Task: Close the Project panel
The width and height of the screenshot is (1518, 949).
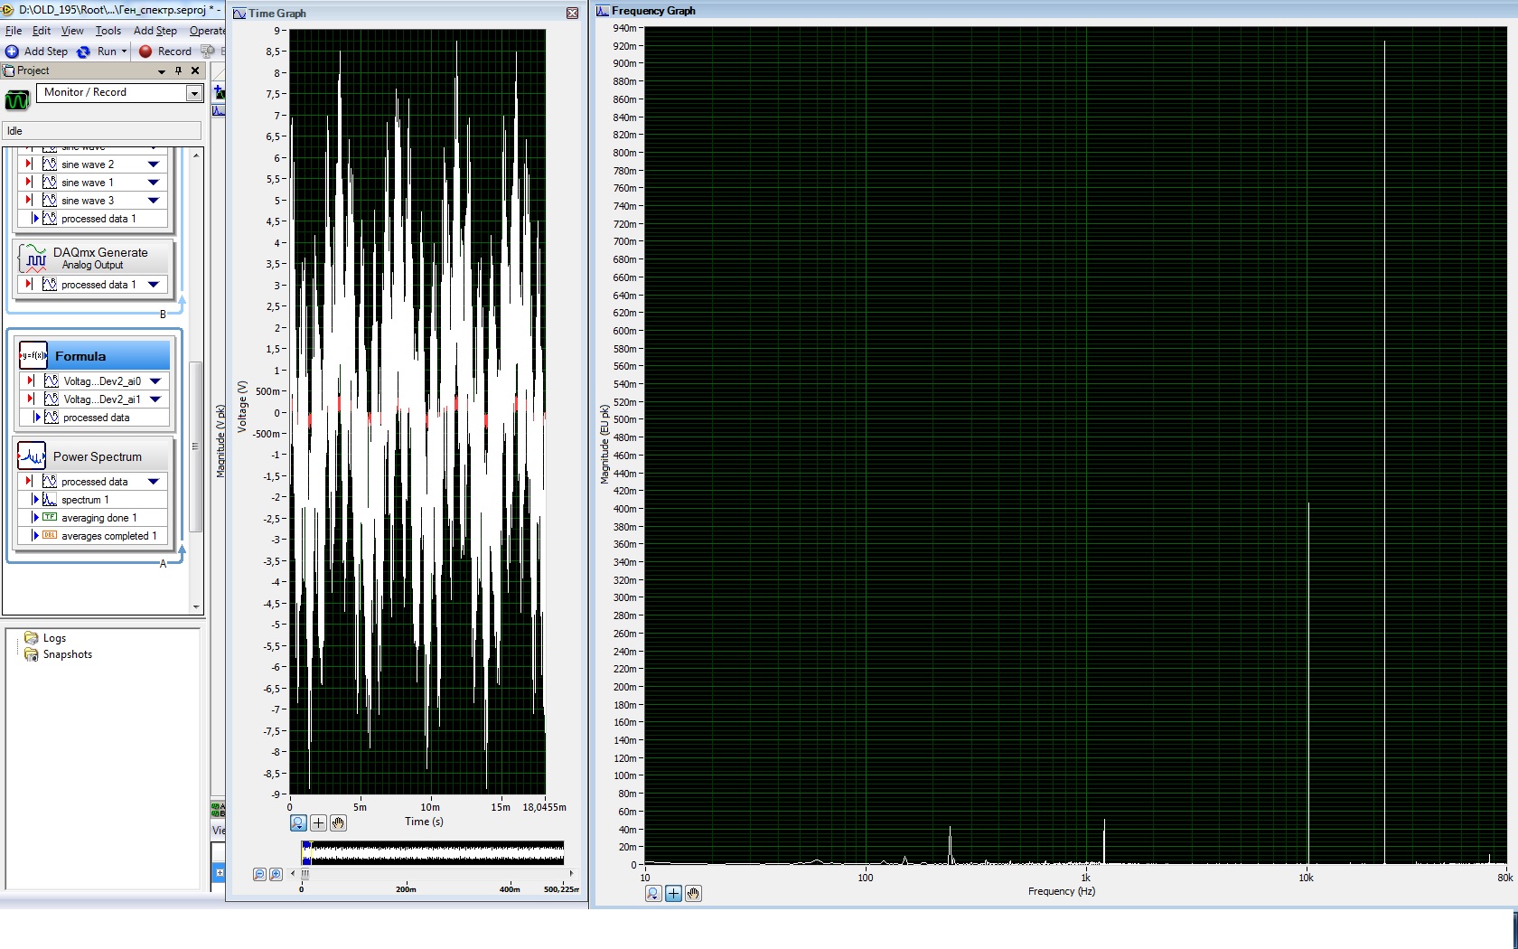Action: tap(195, 70)
